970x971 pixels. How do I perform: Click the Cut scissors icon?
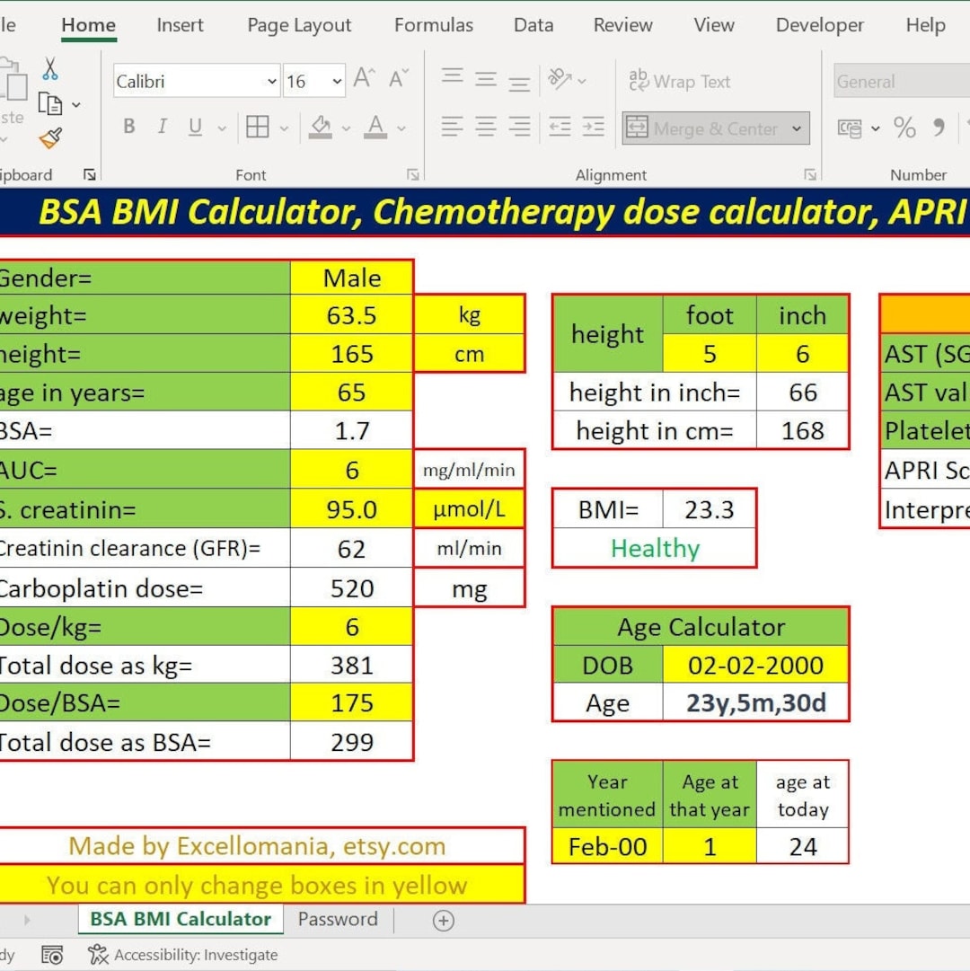point(51,69)
